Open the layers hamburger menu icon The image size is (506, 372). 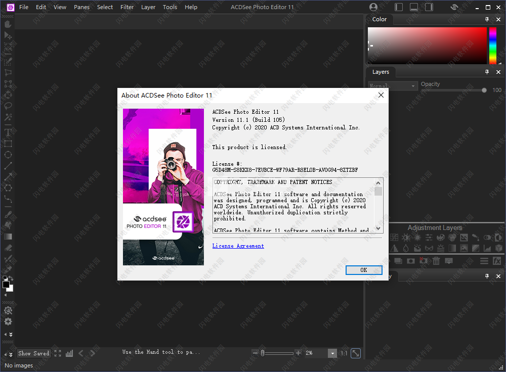point(484,261)
